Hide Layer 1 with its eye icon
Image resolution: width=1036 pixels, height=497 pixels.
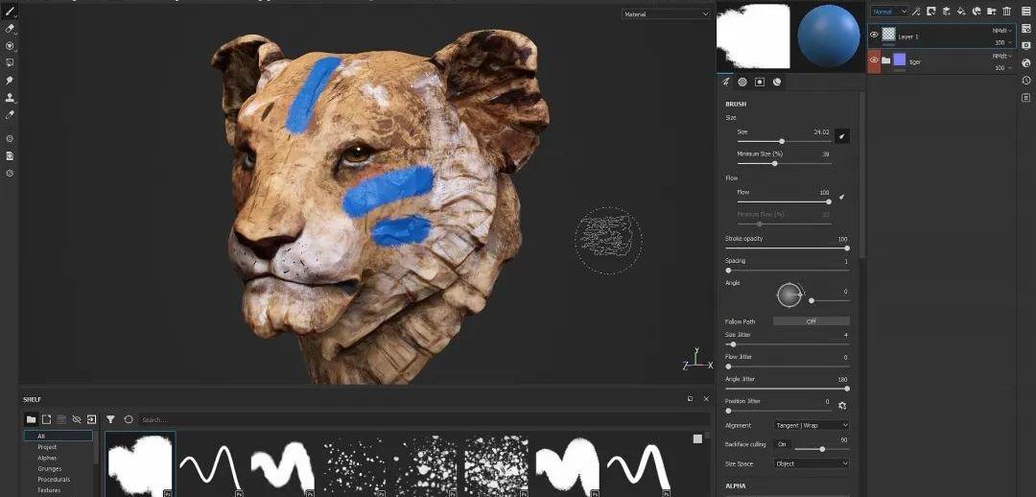[x=874, y=35]
